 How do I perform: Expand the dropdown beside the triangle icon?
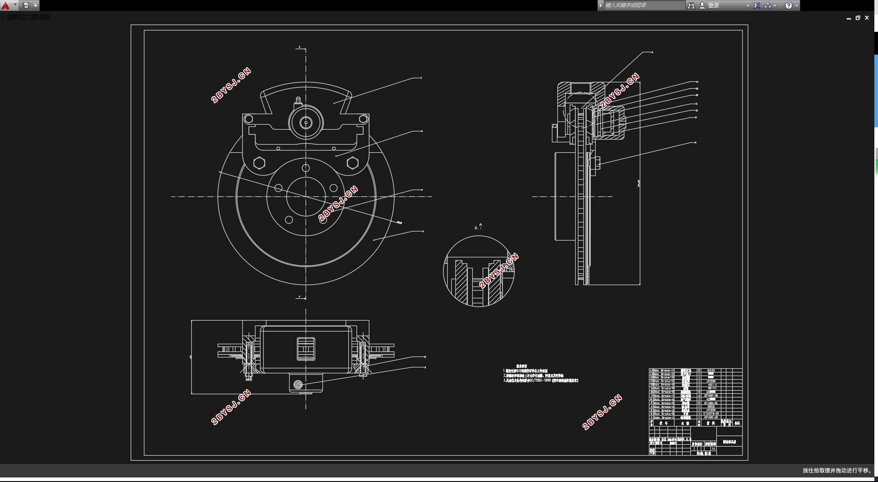pos(775,5)
